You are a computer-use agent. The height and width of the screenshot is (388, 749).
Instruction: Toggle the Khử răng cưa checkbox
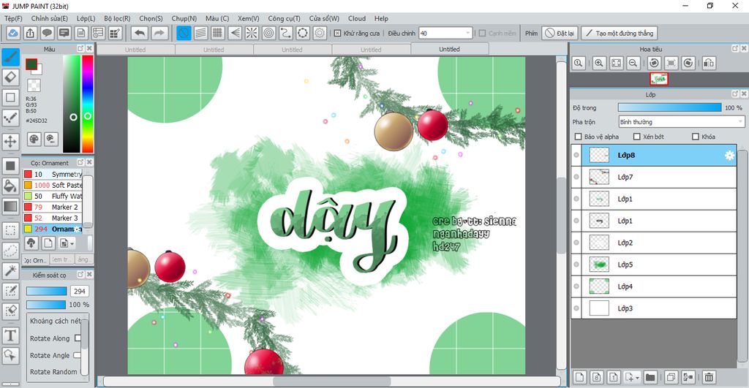(337, 33)
